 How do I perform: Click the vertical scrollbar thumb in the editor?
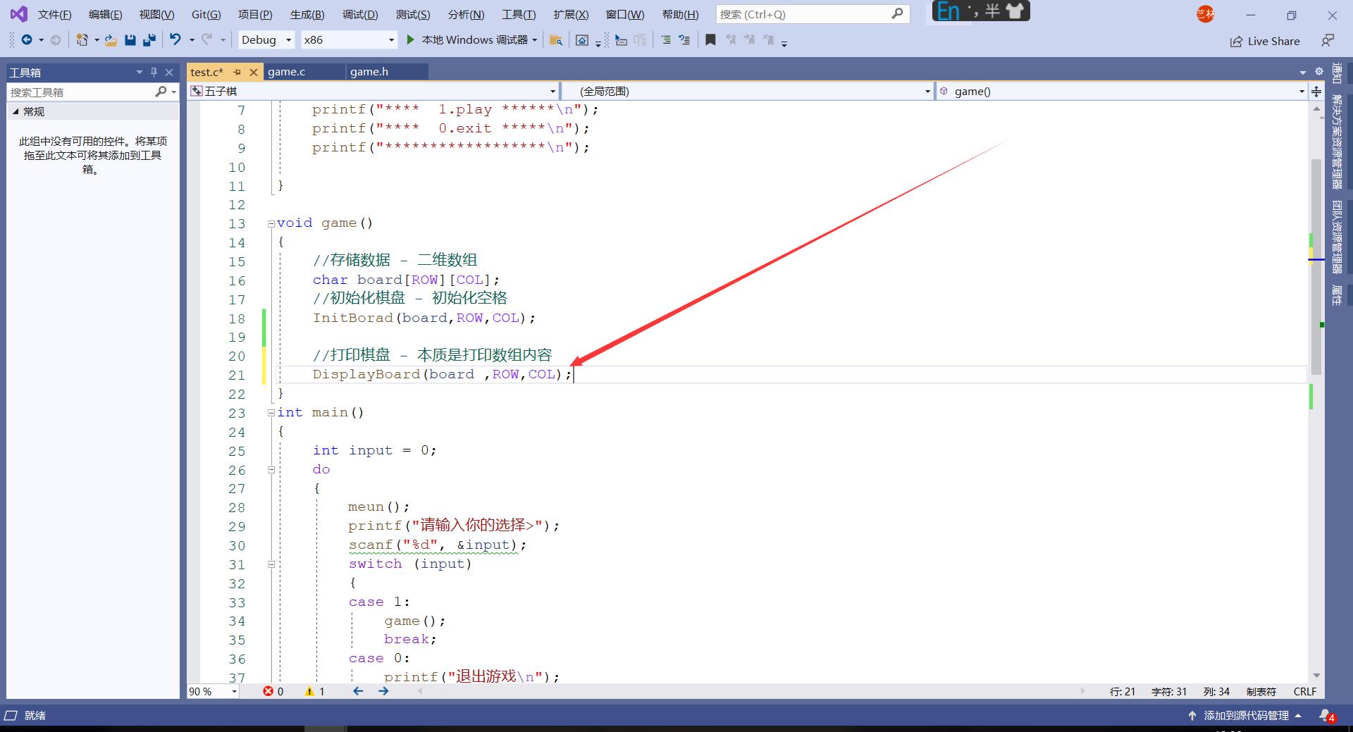coord(1316,267)
